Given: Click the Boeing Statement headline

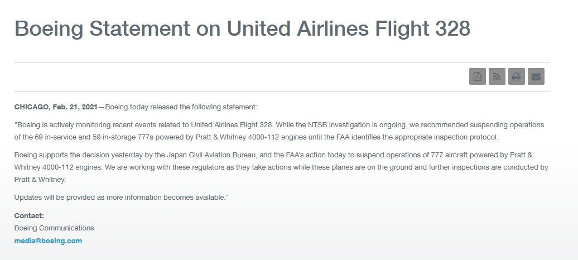Looking at the screenshot, I should (x=242, y=28).
